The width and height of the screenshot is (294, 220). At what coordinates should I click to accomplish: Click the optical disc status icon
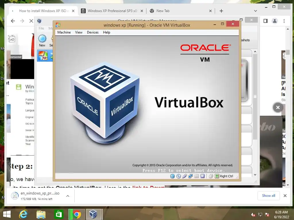(179, 176)
